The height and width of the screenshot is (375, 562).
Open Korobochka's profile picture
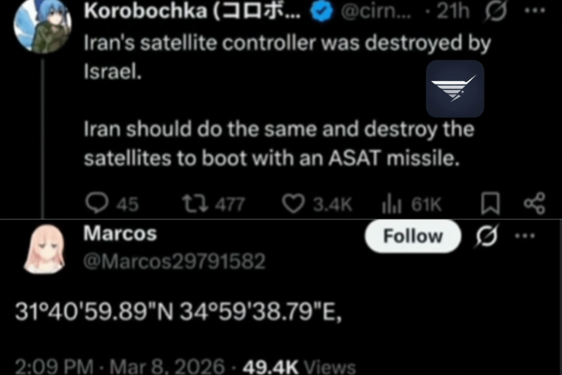pos(42,26)
